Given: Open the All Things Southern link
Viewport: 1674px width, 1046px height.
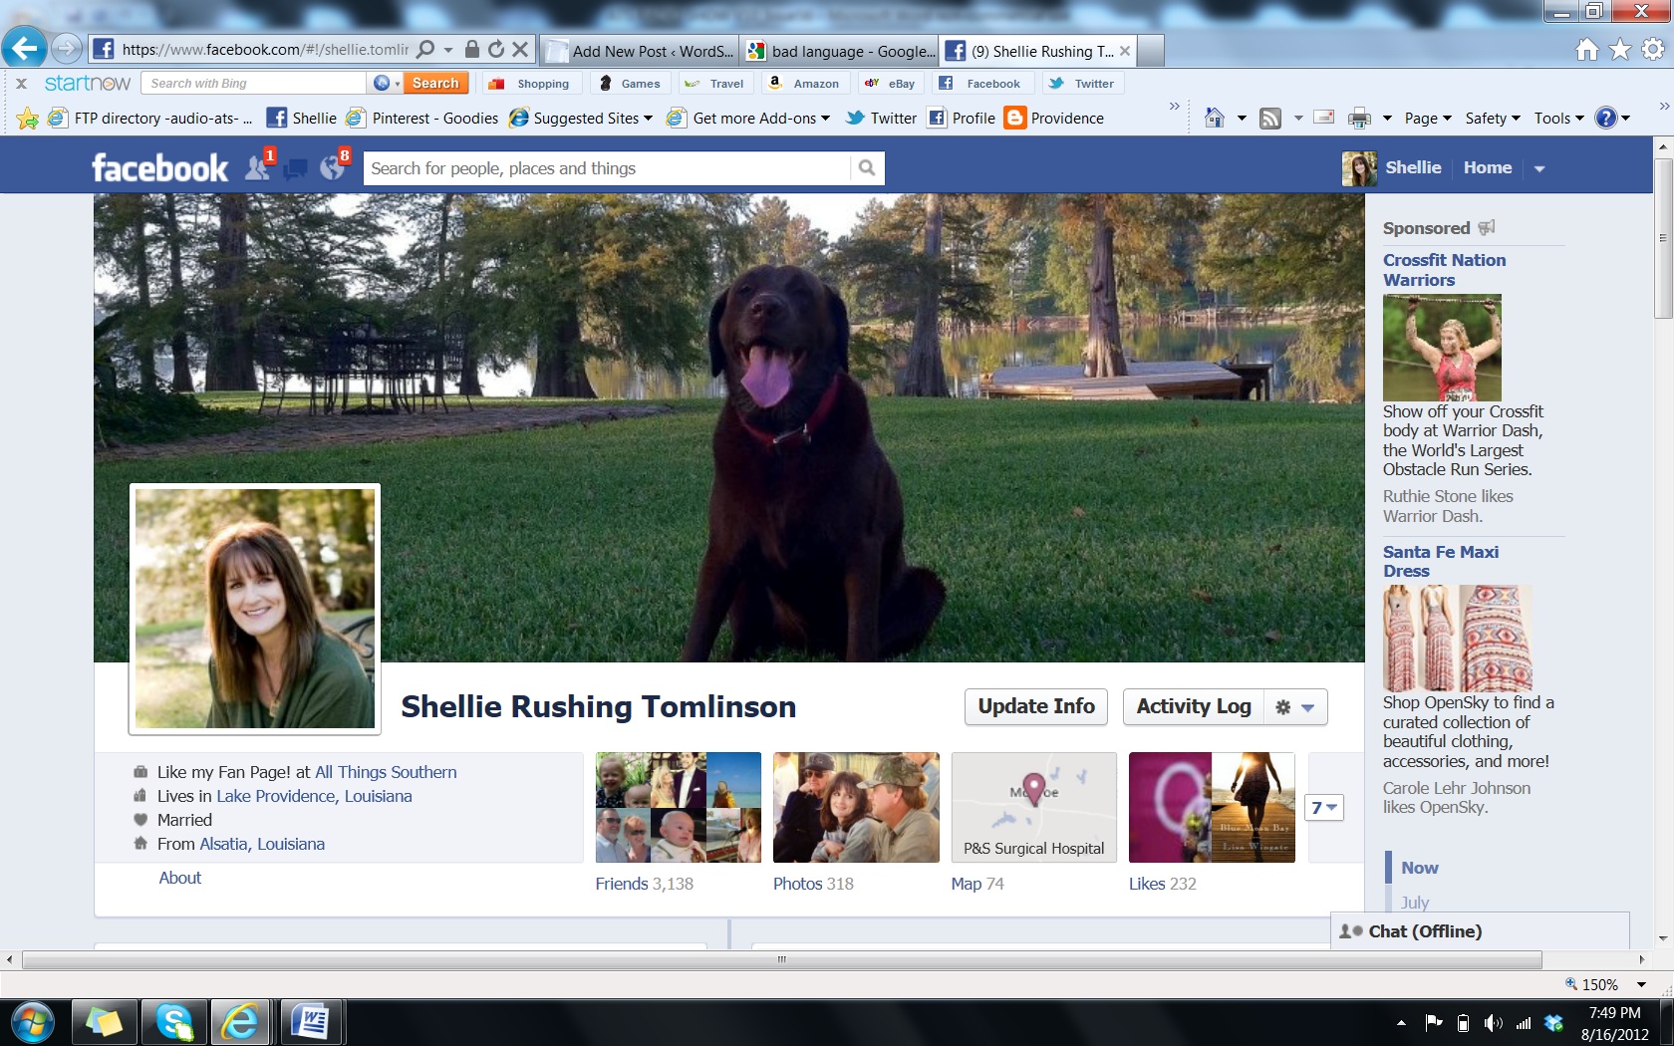Looking at the screenshot, I should [x=386, y=772].
